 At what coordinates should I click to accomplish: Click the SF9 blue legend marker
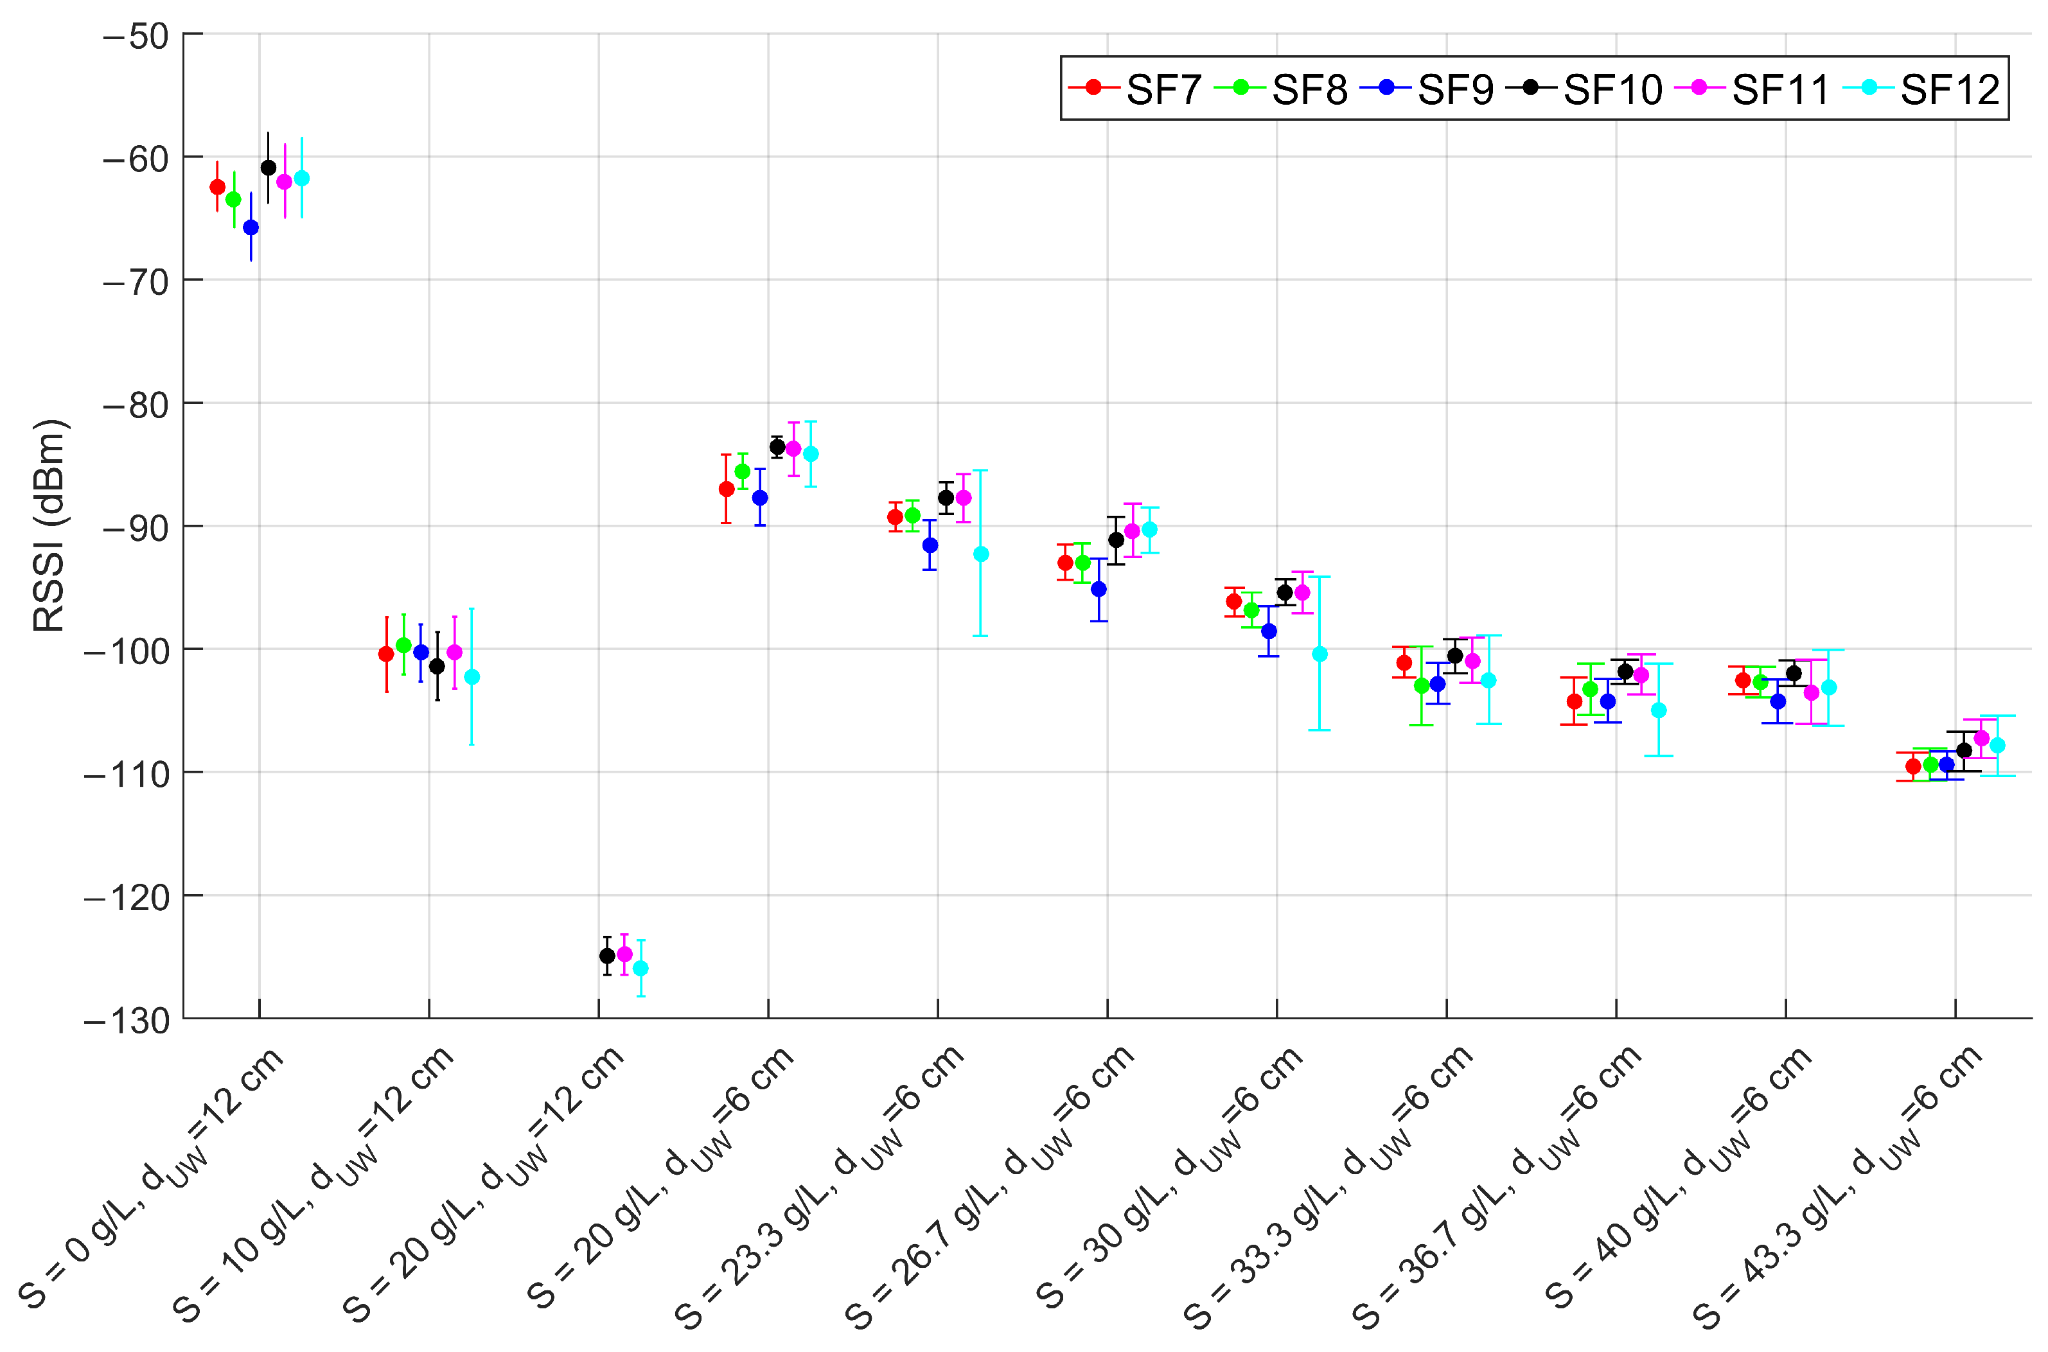[1386, 87]
